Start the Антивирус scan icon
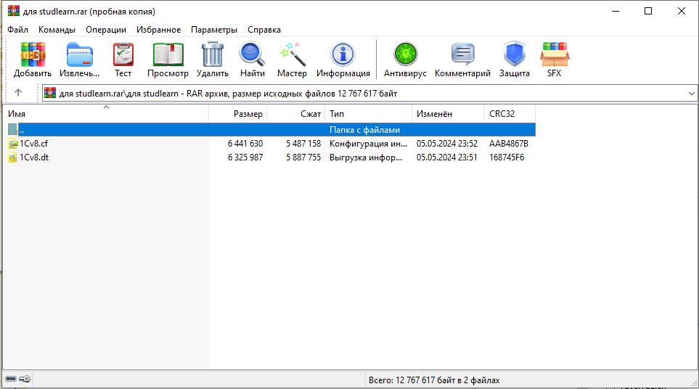The height and width of the screenshot is (389, 699). (406, 55)
